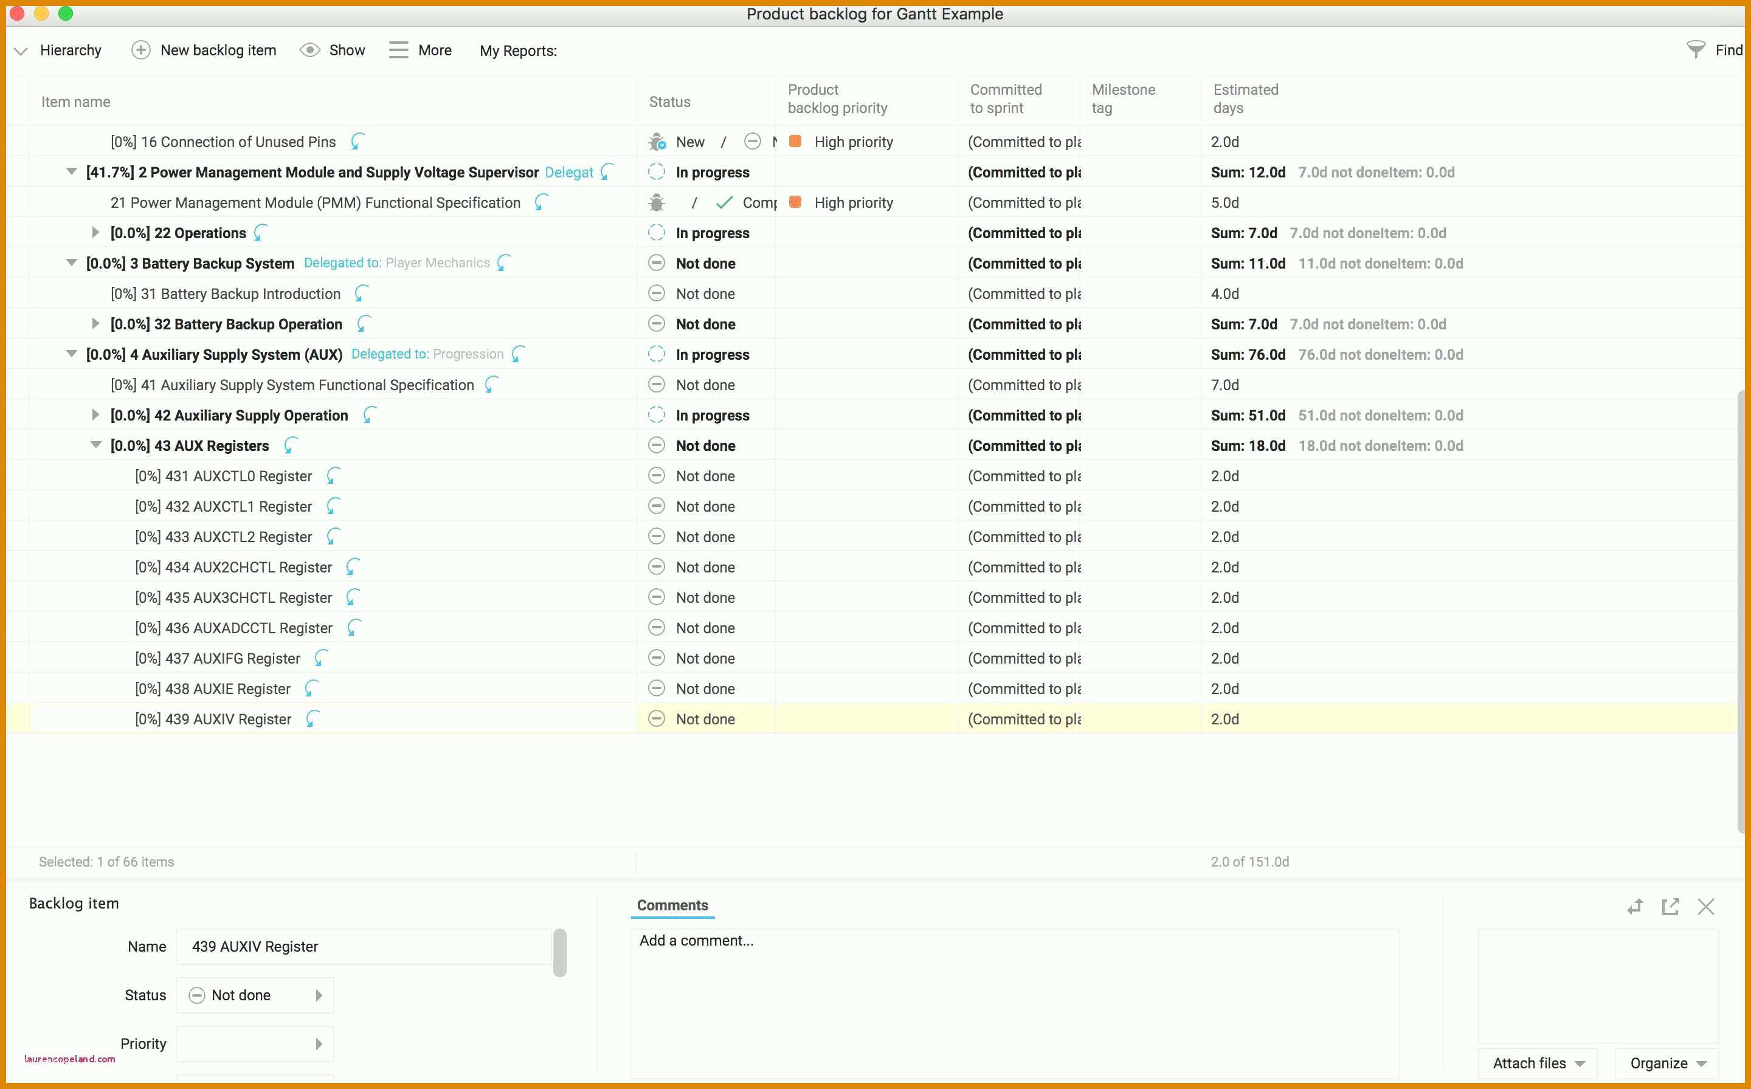
Task: Click the link arrow icon after 43 AUX Registers
Action: [291, 445]
